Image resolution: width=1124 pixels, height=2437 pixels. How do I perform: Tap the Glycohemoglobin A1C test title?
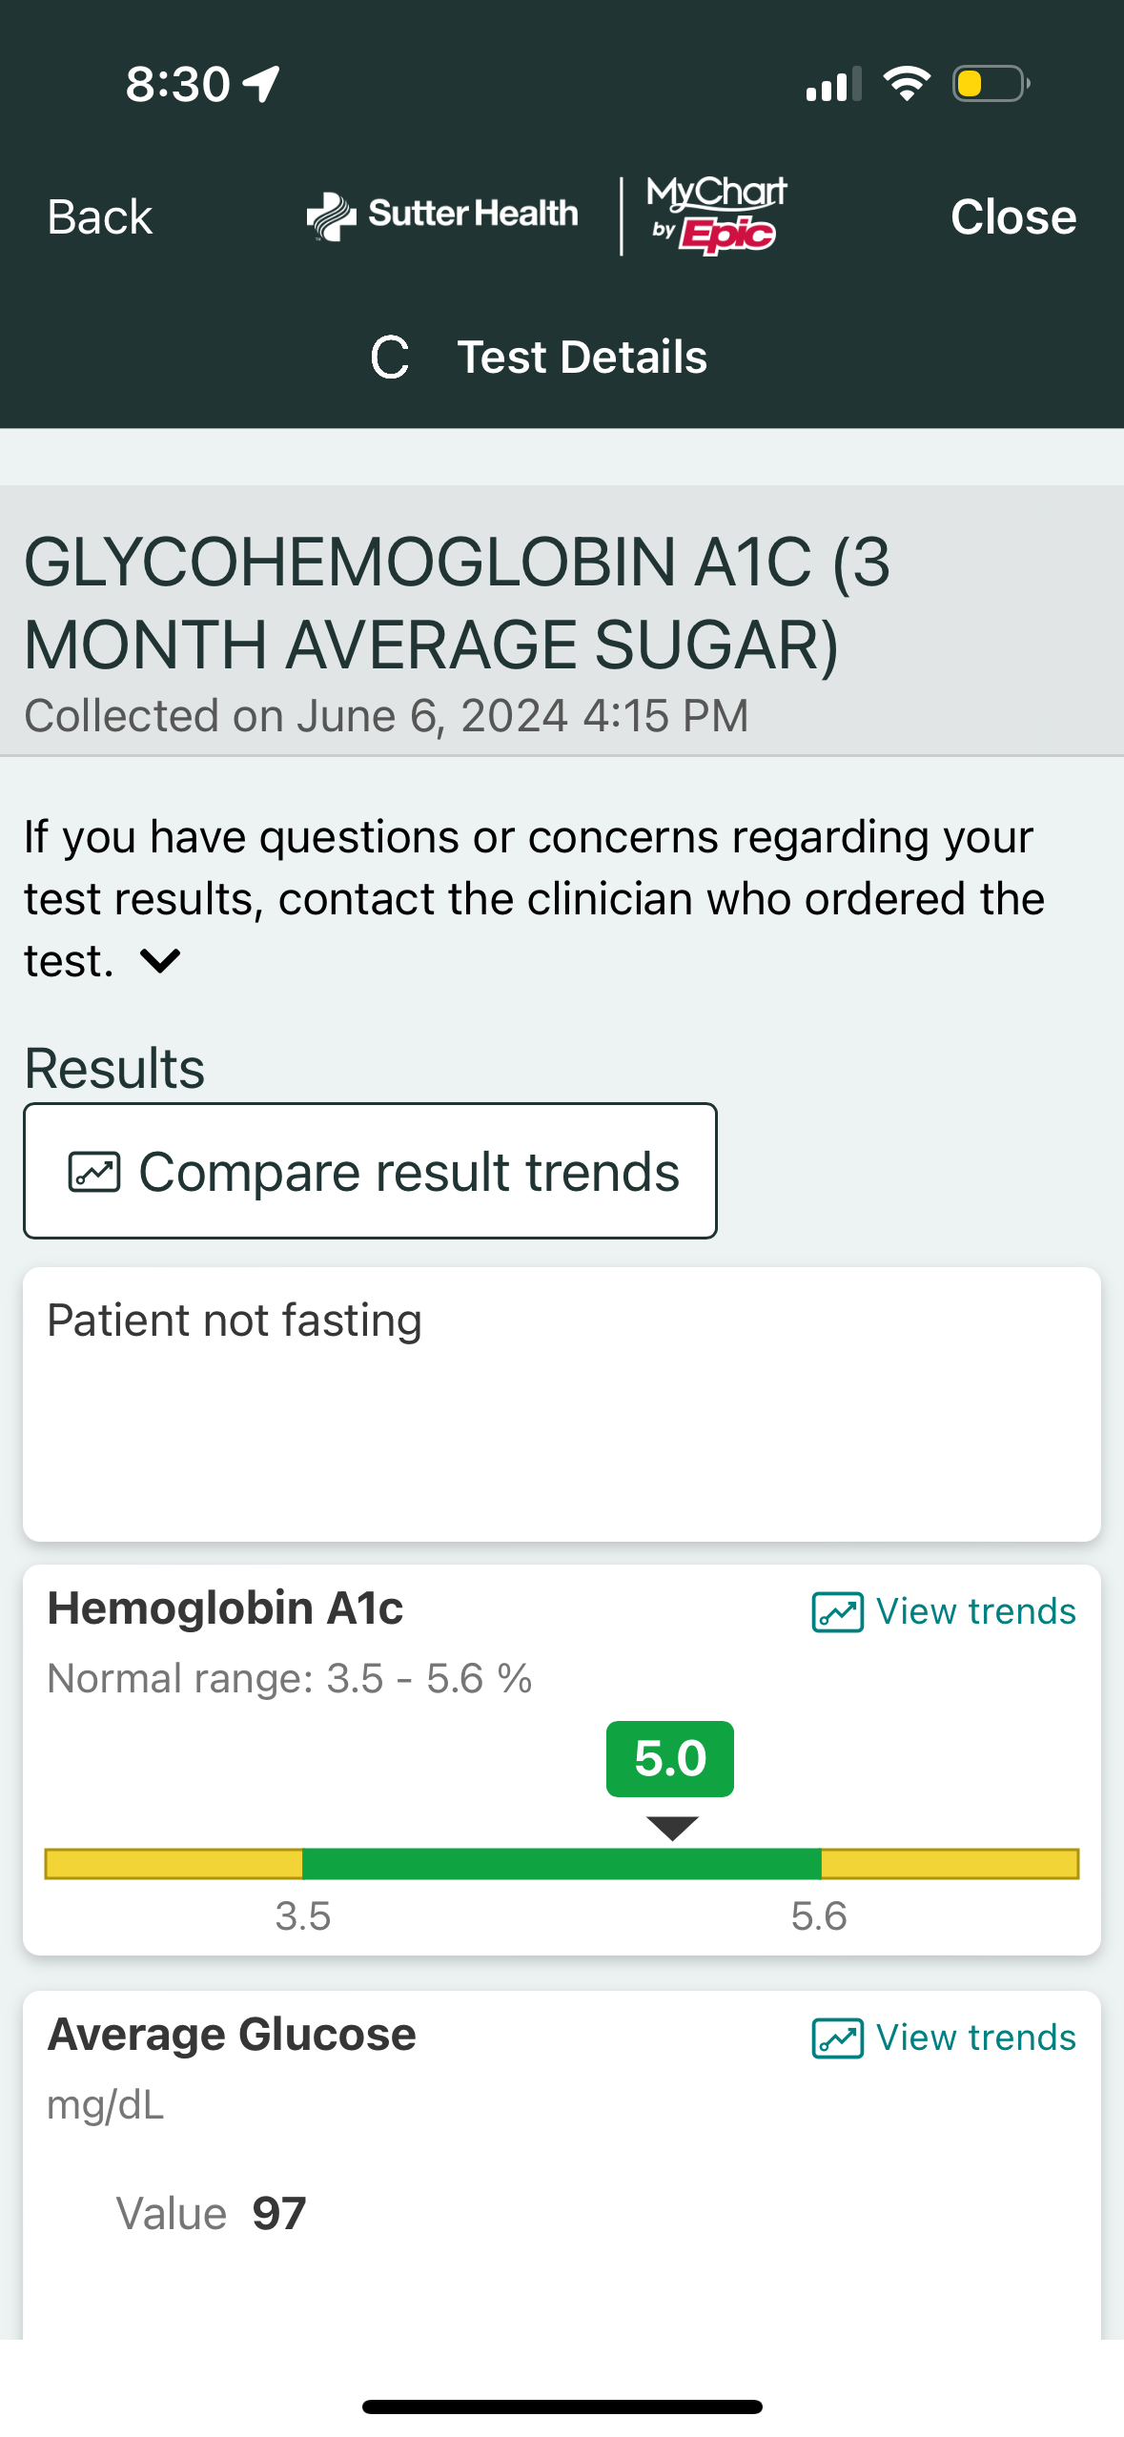[458, 603]
